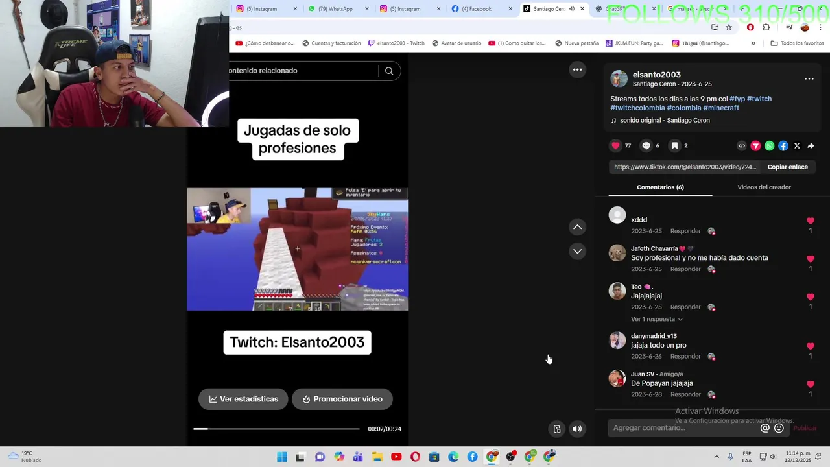Open the Windows Start menu
Viewport: 830px width, 467px height.
(282, 457)
